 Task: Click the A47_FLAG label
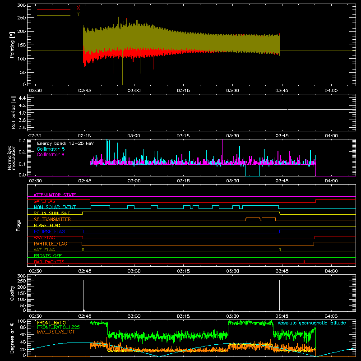[44, 250]
